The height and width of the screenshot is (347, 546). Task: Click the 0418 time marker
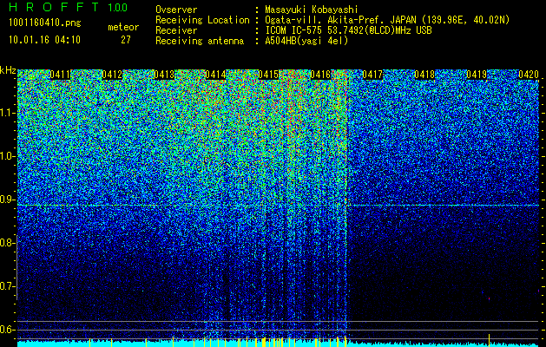tap(424, 75)
